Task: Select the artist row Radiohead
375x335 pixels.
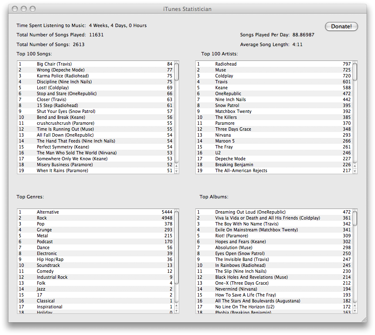Action: [x=274, y=64]
